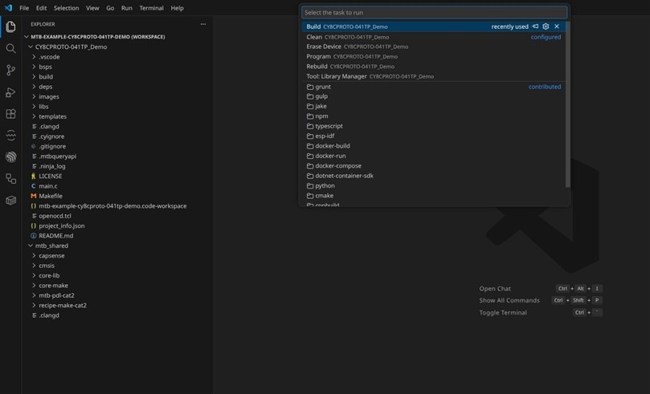Open the Go menu
The height and width of the screenshot is (394, 650).
tap(110, 8)
